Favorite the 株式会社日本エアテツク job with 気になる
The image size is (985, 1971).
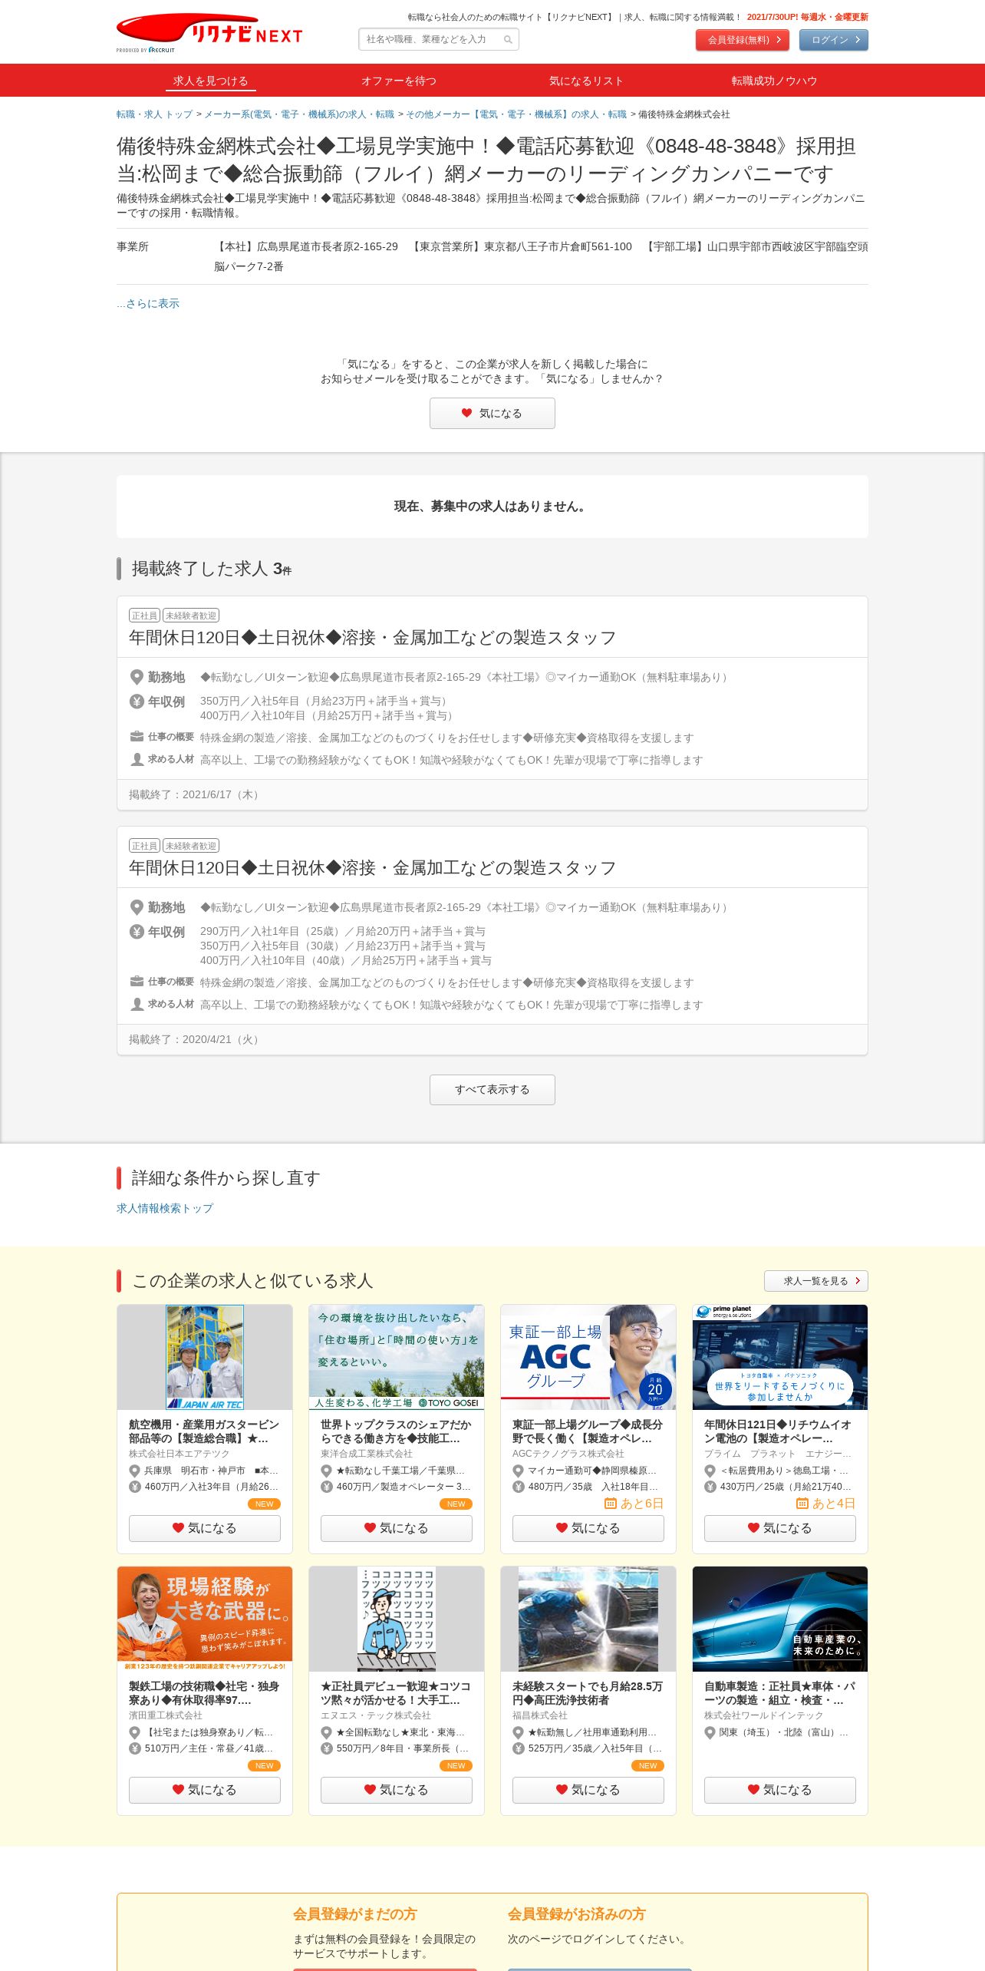(x=205, y=1528)
